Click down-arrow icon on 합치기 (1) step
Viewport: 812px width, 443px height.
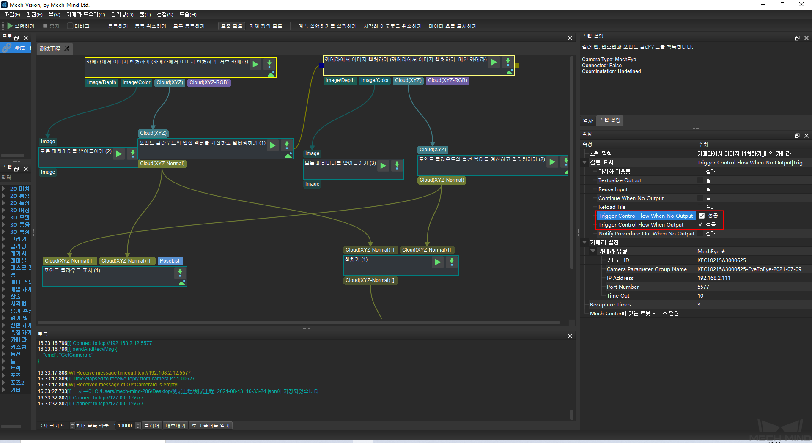[x=452, y=262]
